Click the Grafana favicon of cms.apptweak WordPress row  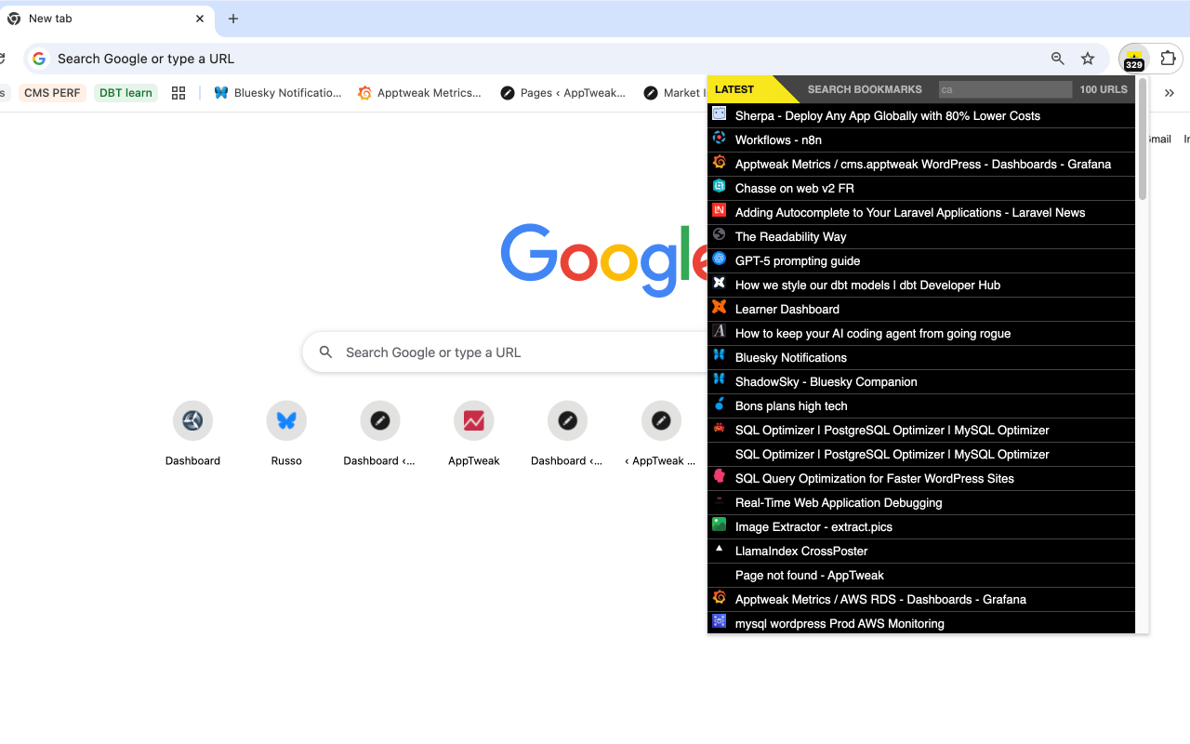click(719, 162)
